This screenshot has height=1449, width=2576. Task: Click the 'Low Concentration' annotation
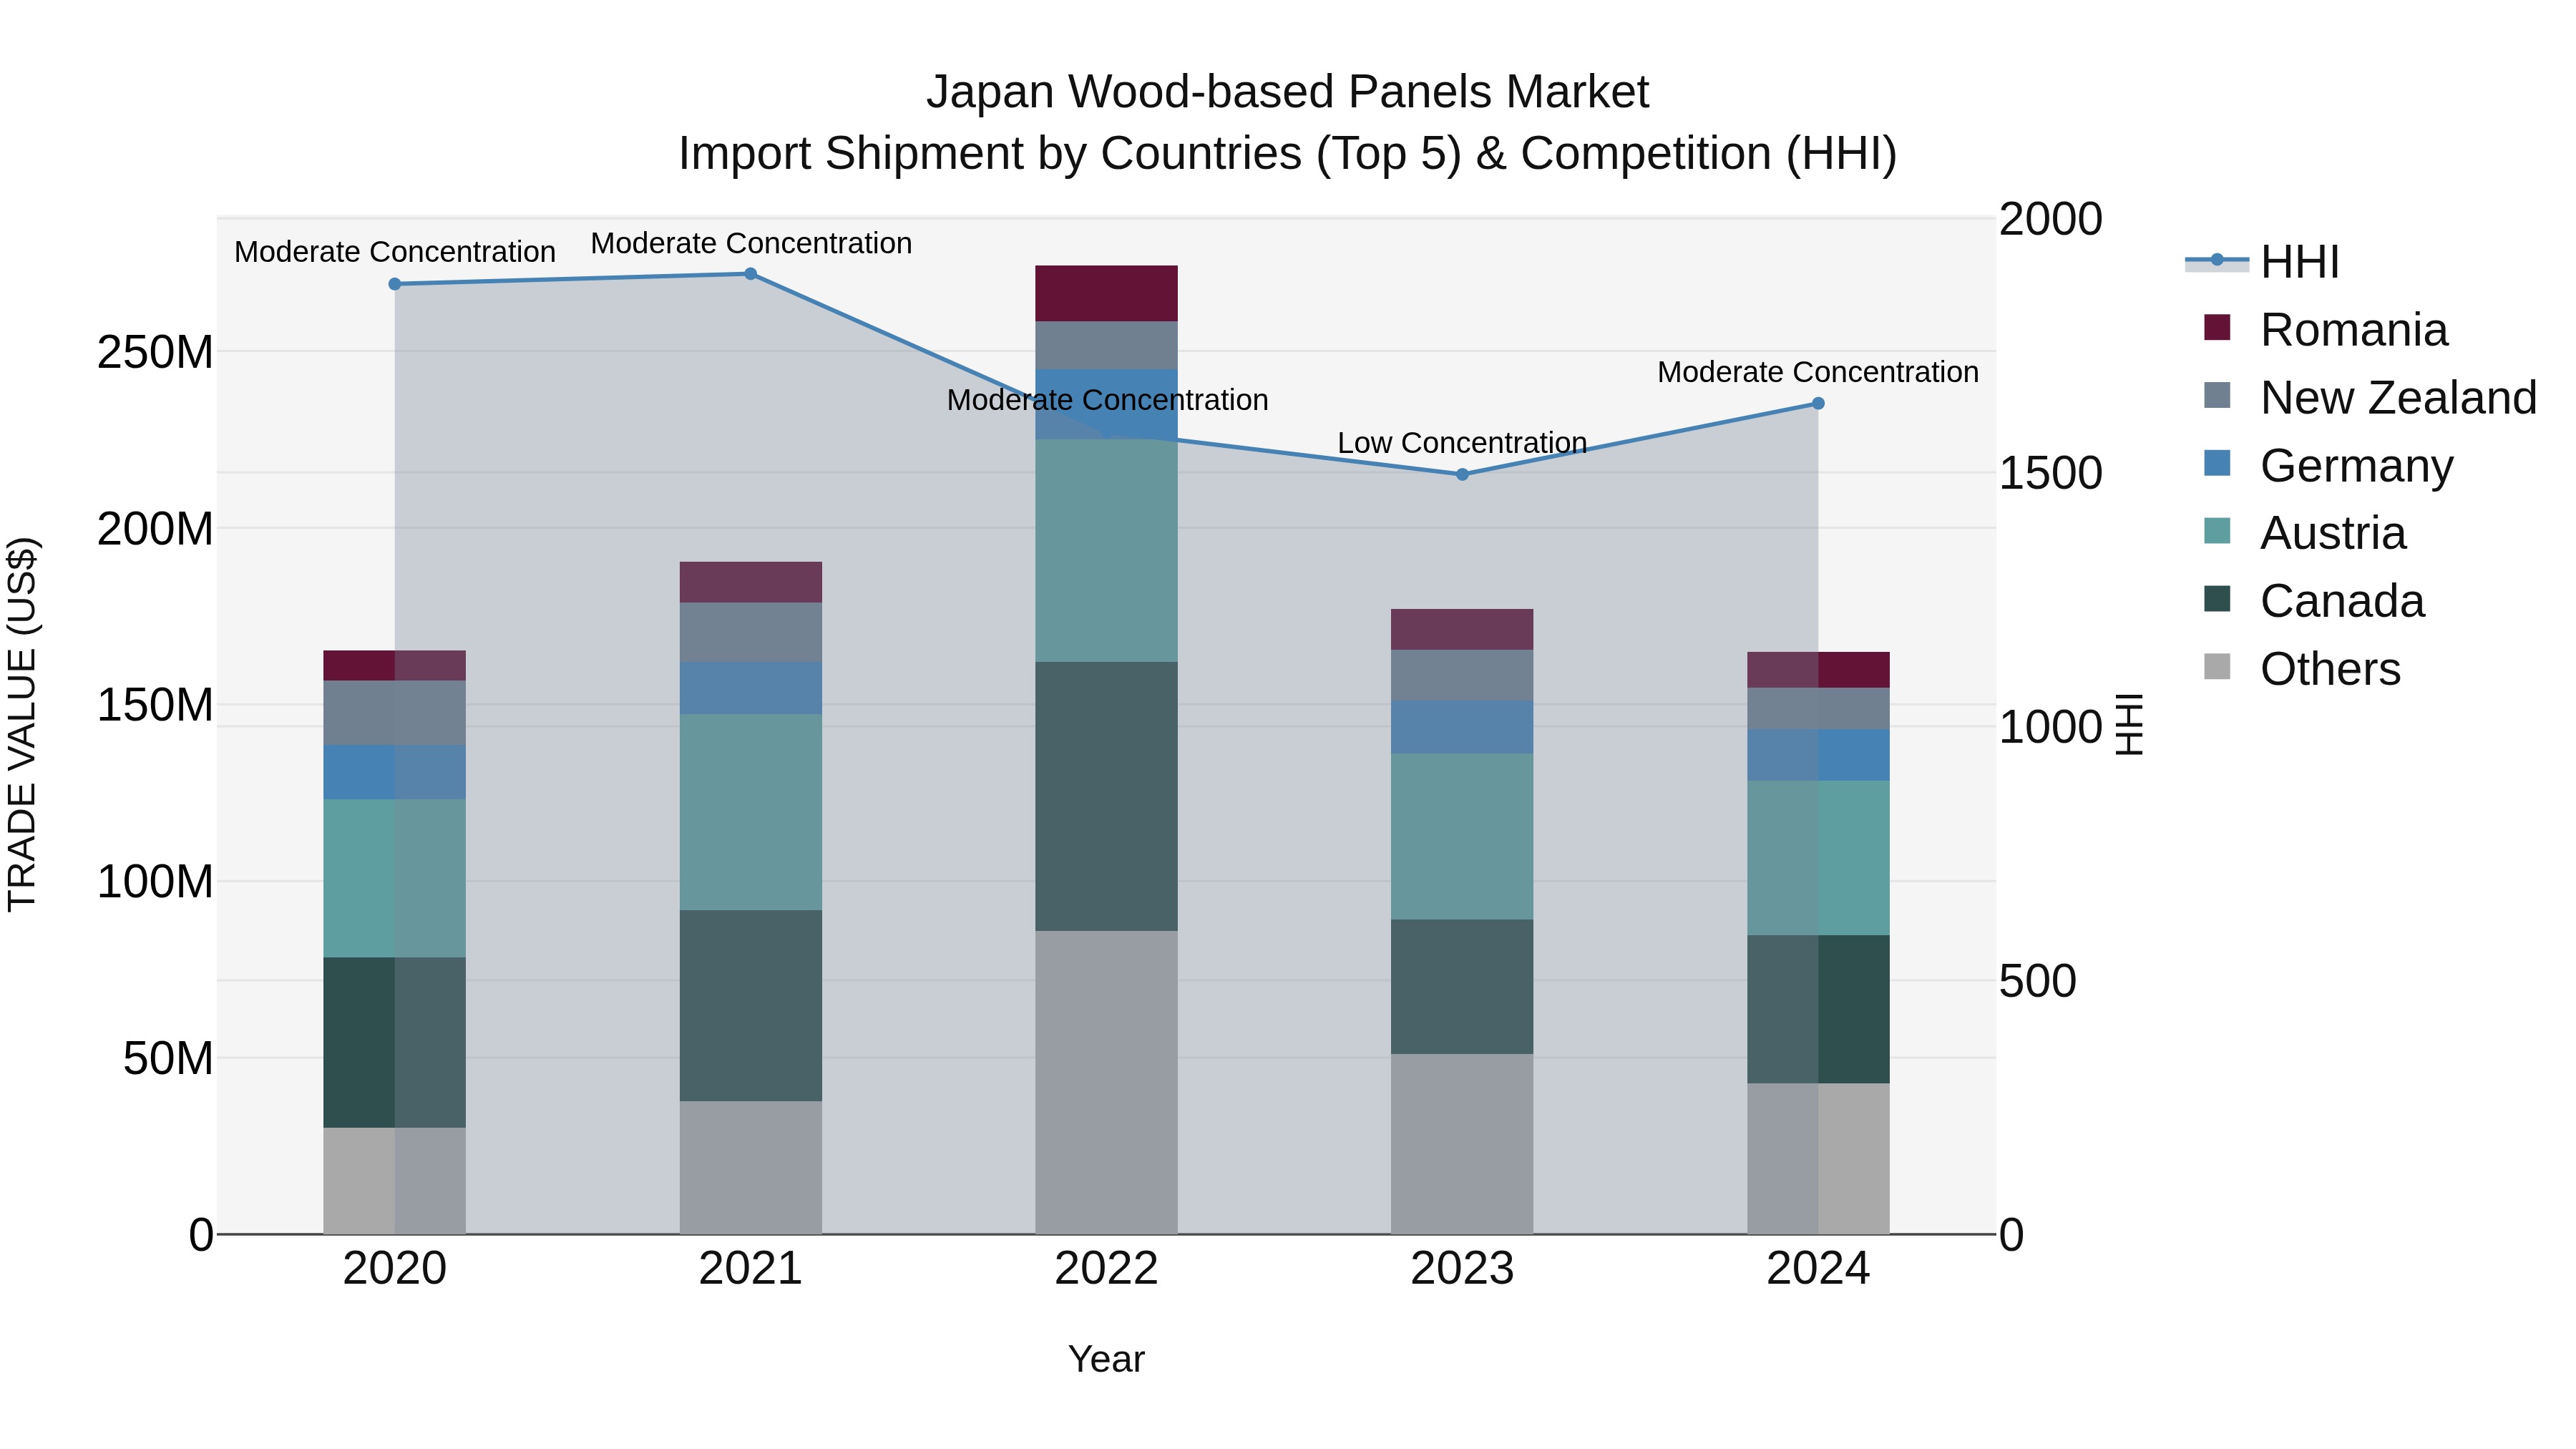click(x=1462, y=443)
